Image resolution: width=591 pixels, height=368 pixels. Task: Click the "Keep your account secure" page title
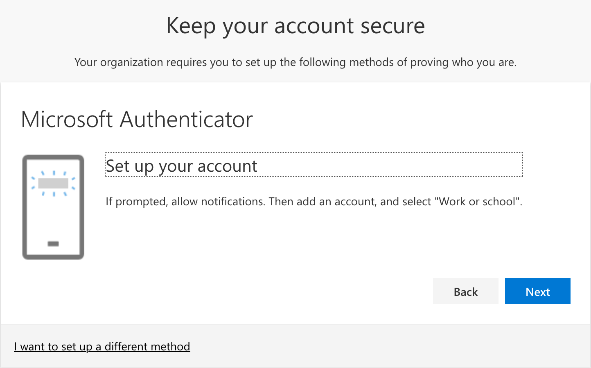click(295, 26)
